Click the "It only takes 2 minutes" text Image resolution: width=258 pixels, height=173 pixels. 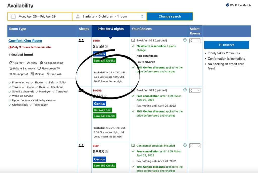click(224, 53)
